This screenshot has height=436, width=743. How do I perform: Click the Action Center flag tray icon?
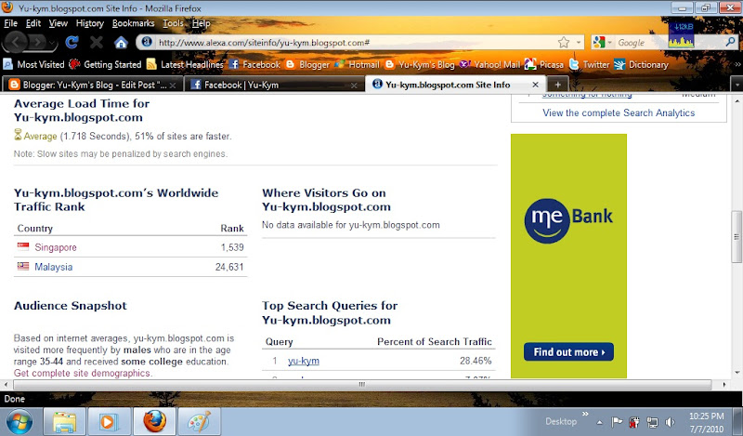[x=617, y=422]
